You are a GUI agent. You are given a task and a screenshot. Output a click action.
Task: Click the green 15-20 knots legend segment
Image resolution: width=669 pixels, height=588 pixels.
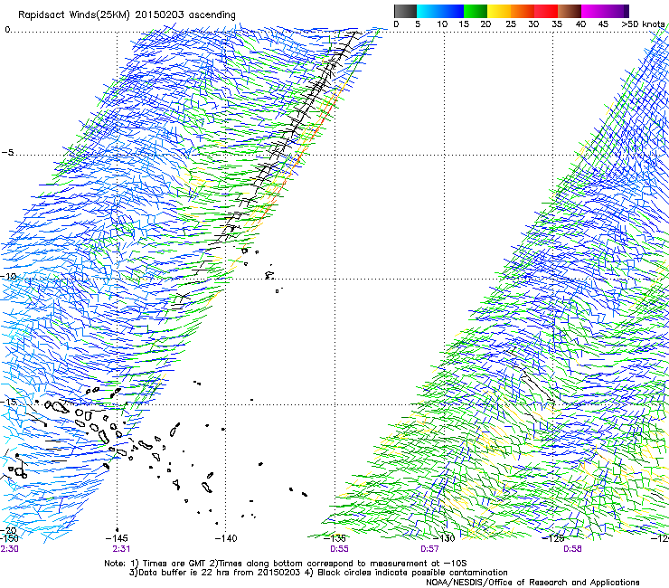(476, 11)
